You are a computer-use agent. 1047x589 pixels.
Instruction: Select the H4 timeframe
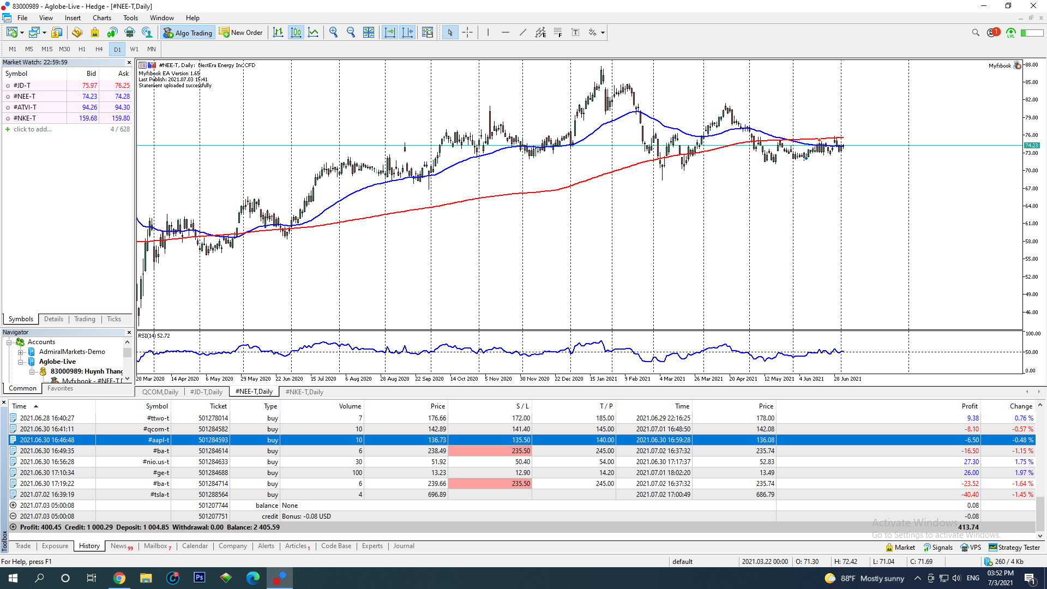(x=99, y=49)
